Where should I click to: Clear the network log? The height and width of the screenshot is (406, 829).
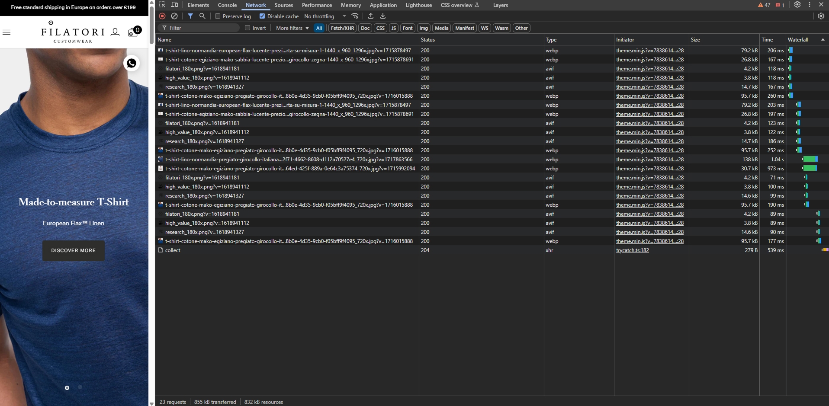pos(174,16)
